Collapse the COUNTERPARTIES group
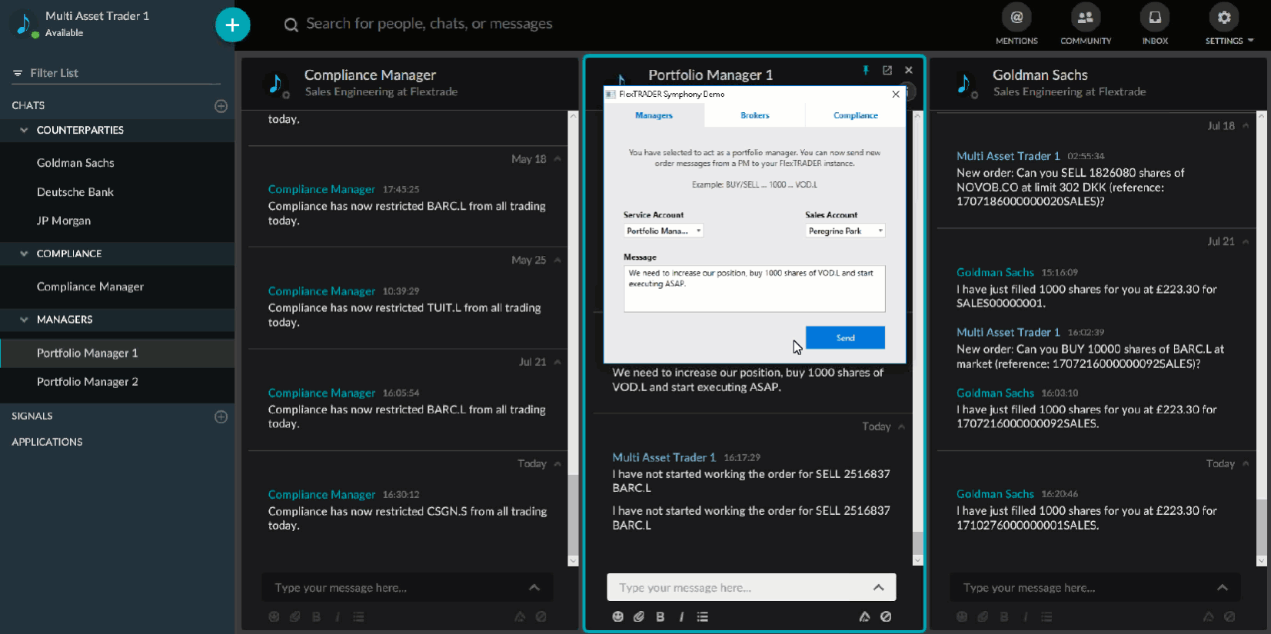The width and height of the screenshot is (1271, 634). tap(24, 130)
